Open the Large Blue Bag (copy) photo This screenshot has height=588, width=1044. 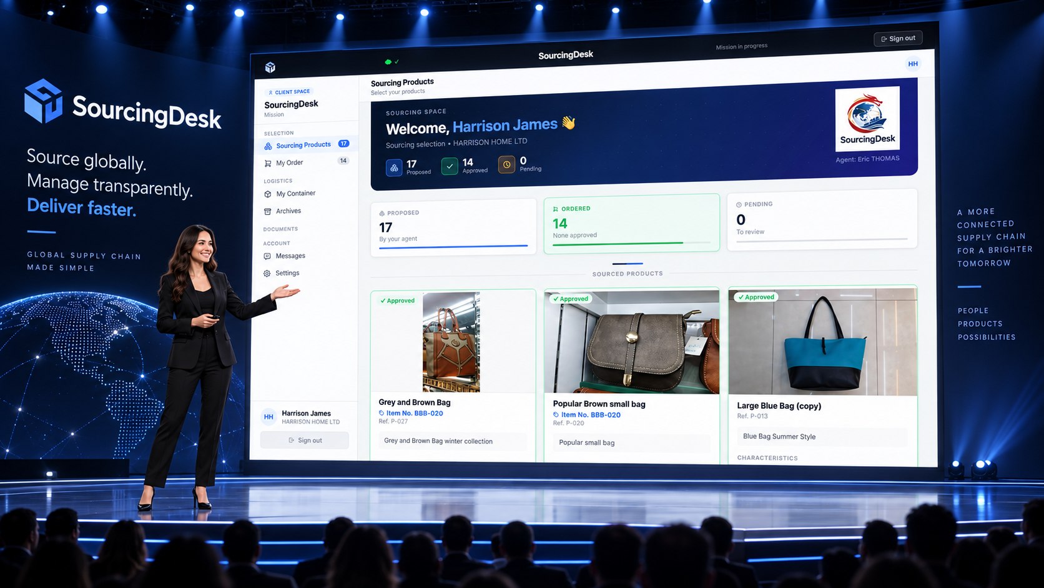tap(823, 342)
